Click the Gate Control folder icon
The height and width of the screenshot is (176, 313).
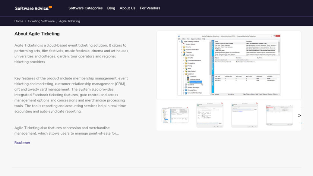pyautogui.click(x=186, y=71)
